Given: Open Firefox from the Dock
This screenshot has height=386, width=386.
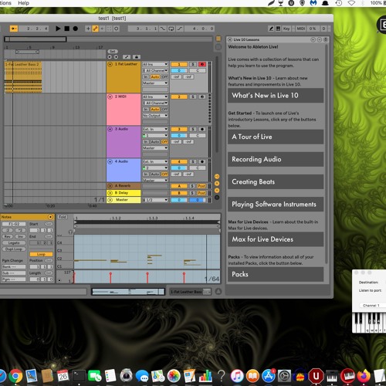Looking at the screenshot, I should click(364, 377).
